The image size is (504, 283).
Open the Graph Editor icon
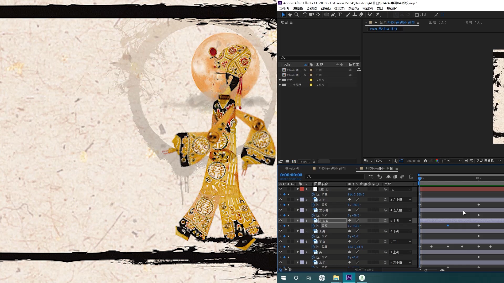pyautogui.click(x=411, y=177)
